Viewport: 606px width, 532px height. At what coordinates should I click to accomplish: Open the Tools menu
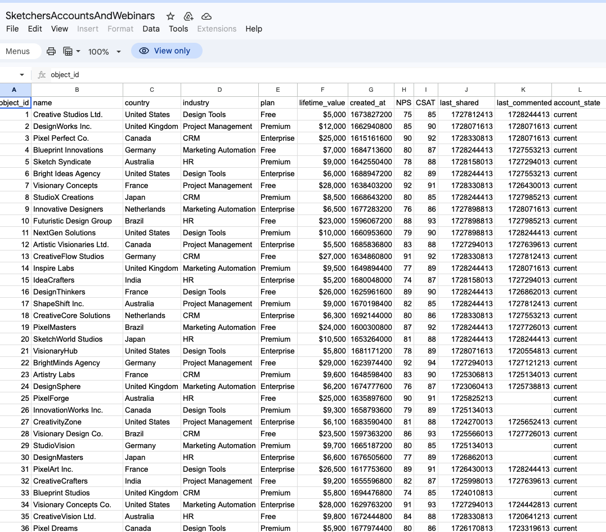(178, 29)
